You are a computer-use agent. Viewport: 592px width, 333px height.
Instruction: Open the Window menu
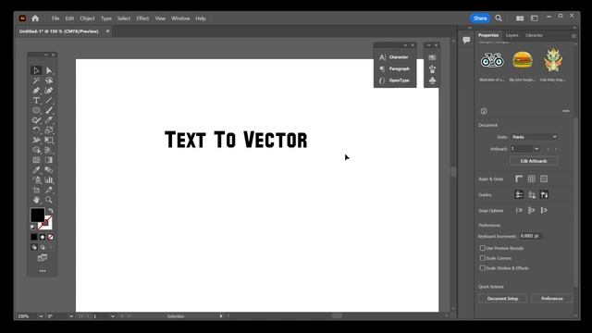click(x=180, y=18)
